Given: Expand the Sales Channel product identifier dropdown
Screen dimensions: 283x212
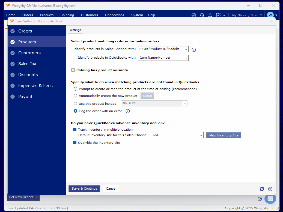Looking at the screenshot, I should pyautogui.click(x=186, y=49).
